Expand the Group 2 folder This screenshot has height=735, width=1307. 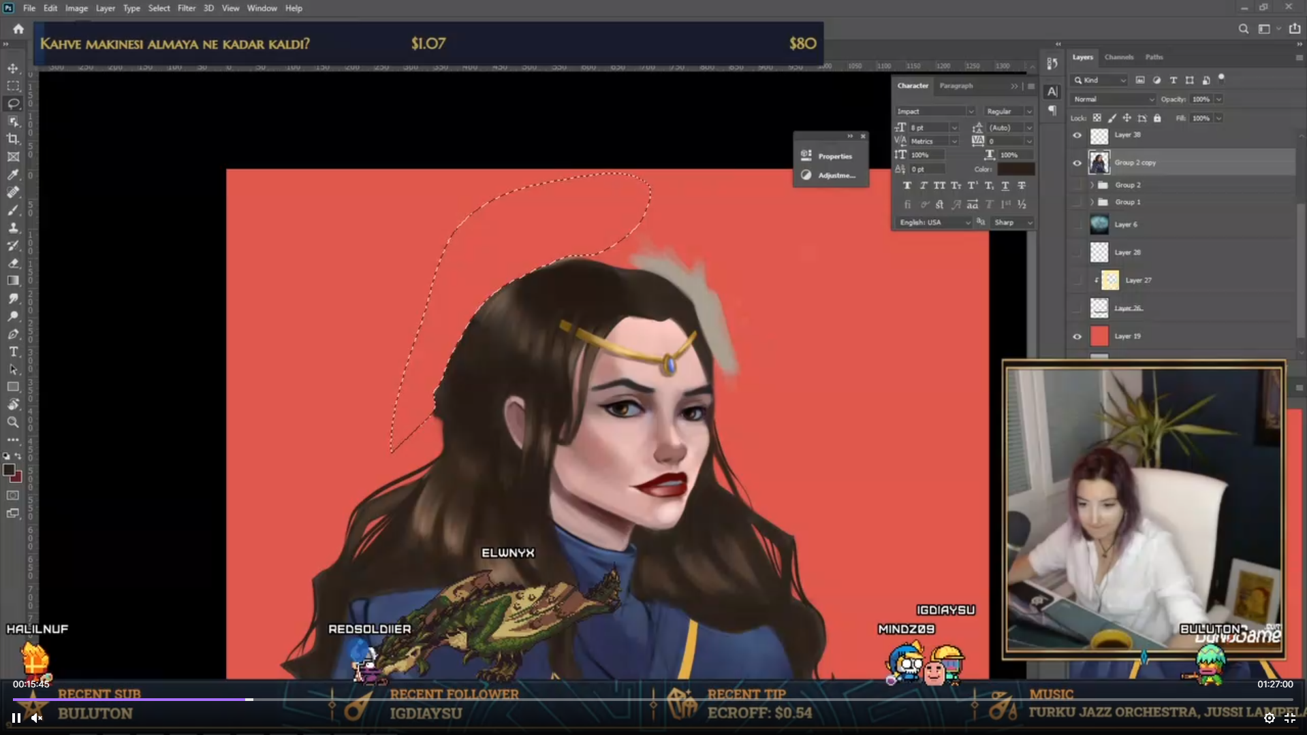1092,185
